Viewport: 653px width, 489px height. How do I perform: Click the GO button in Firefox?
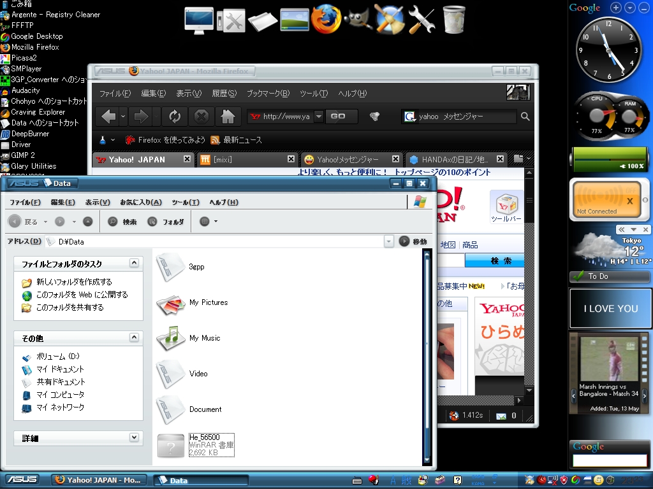coord(341,117)
